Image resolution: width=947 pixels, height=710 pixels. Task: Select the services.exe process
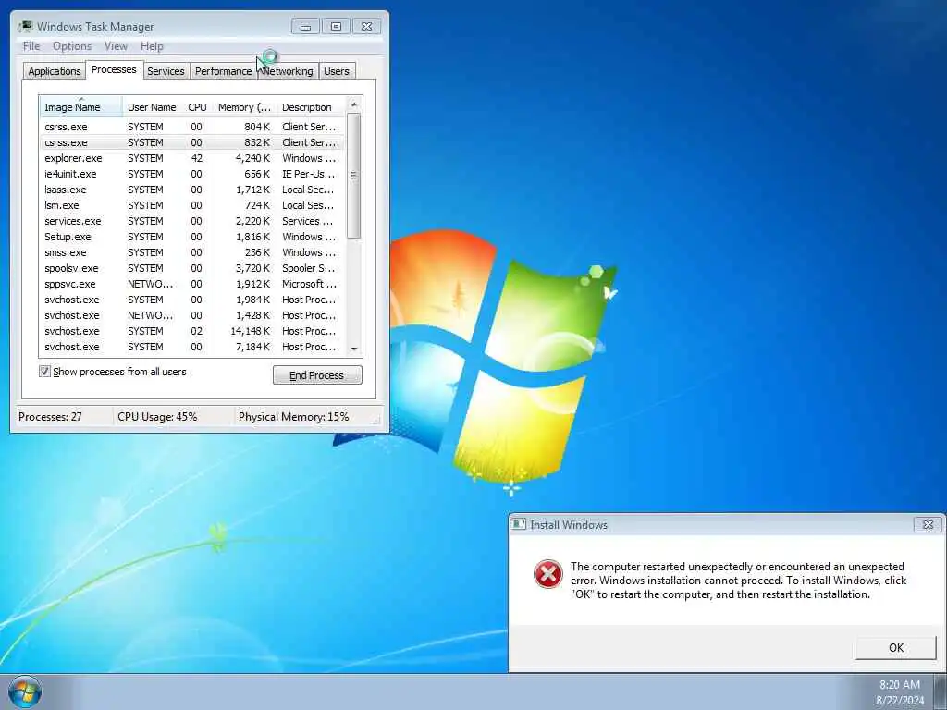(x=192, y=221)
